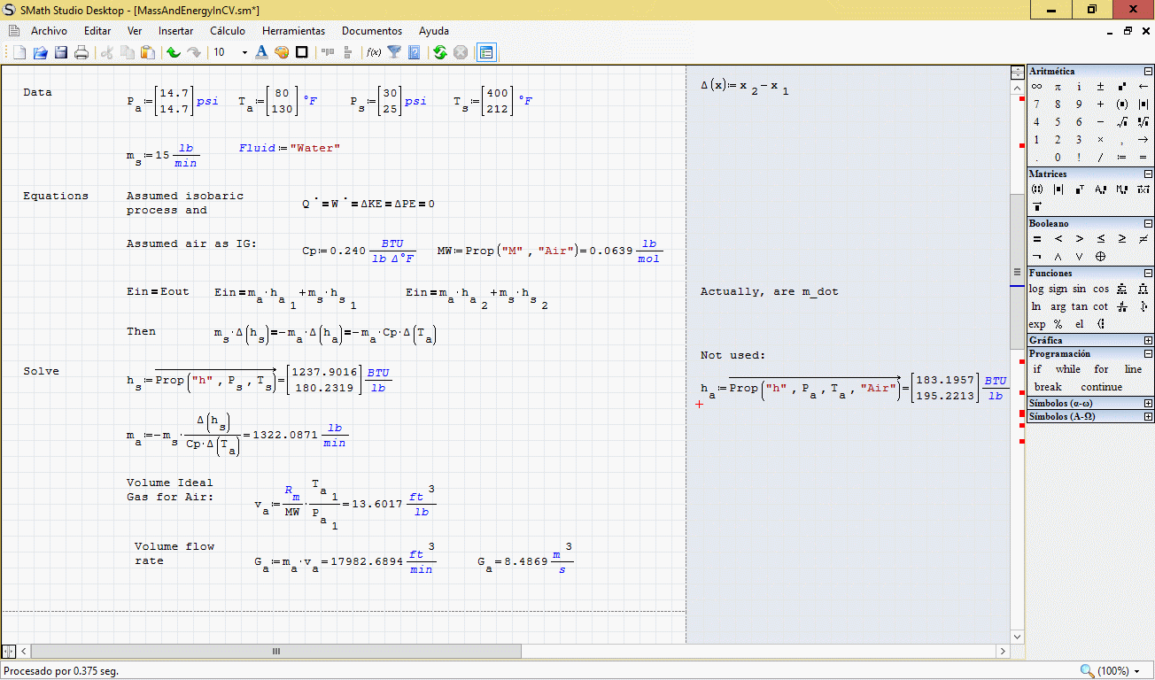The image size is (1155, 680).
Task: Open the Cálculo menu
Action: [x=228, y=31]
